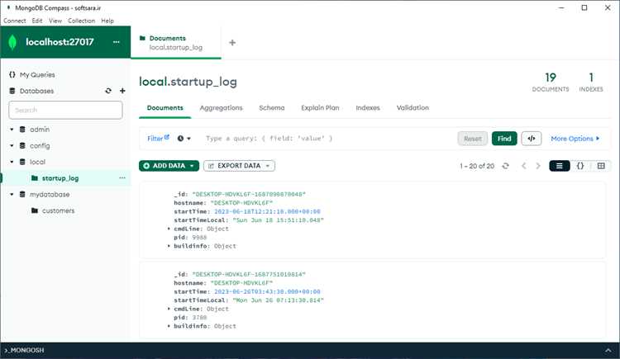Switch to the Explain Plan tab

tap(320, 108)
